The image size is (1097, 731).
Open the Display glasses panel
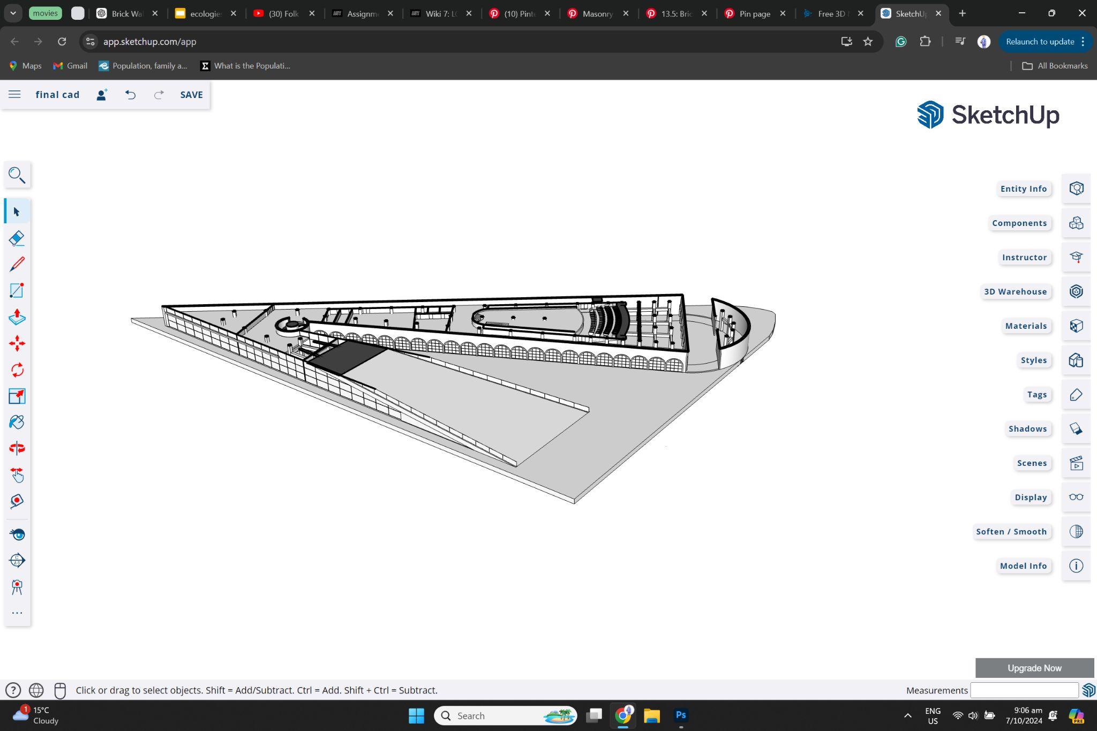1076,497
